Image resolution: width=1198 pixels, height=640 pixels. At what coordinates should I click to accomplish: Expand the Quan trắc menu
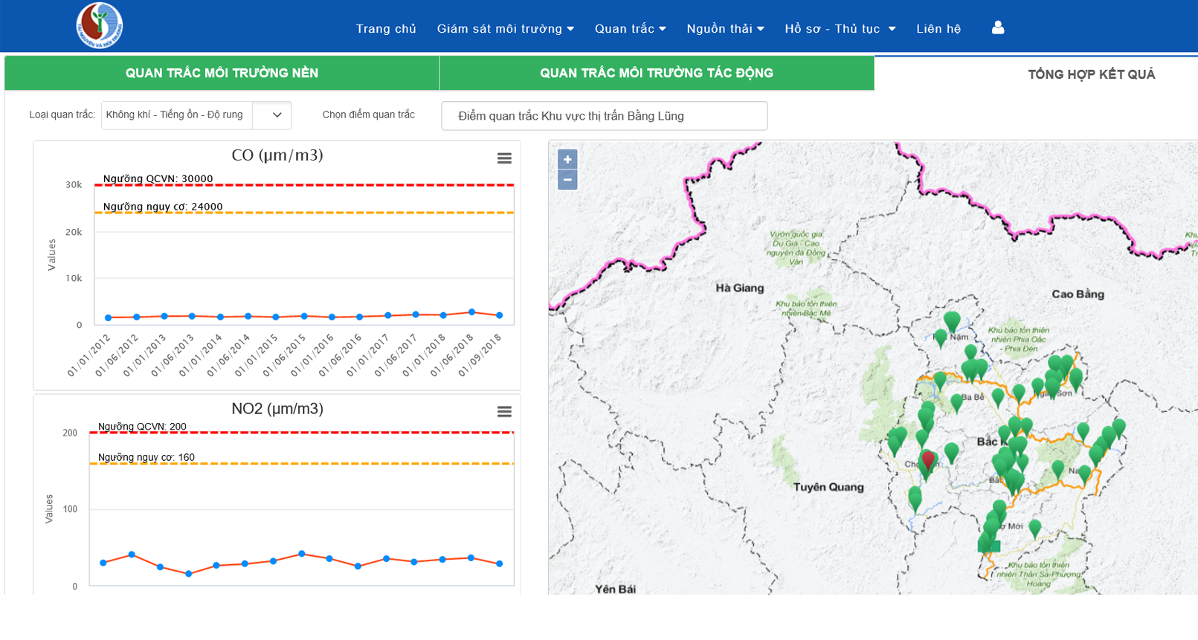tap(630, 29)
